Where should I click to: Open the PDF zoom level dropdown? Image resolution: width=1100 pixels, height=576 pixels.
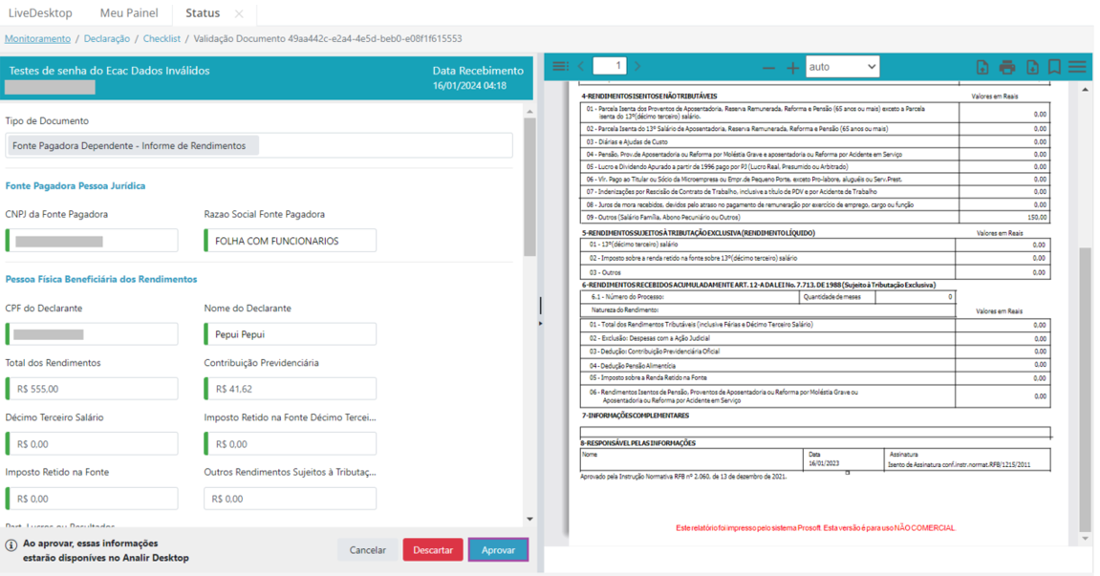pos(843,67)
